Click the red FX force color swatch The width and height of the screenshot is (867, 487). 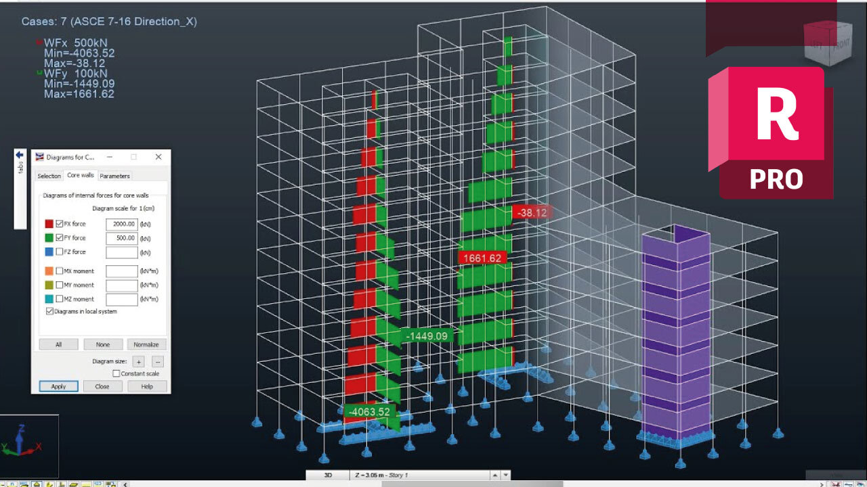pyautogui.click(x=48, y=224)
